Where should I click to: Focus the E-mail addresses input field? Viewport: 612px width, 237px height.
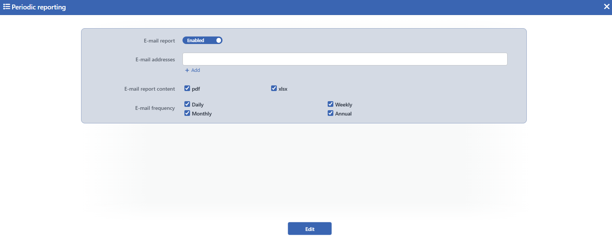click(x=345, y=59)
